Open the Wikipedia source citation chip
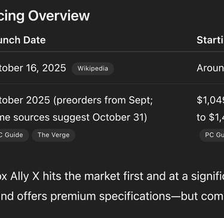224x218 pixels. 93,68
